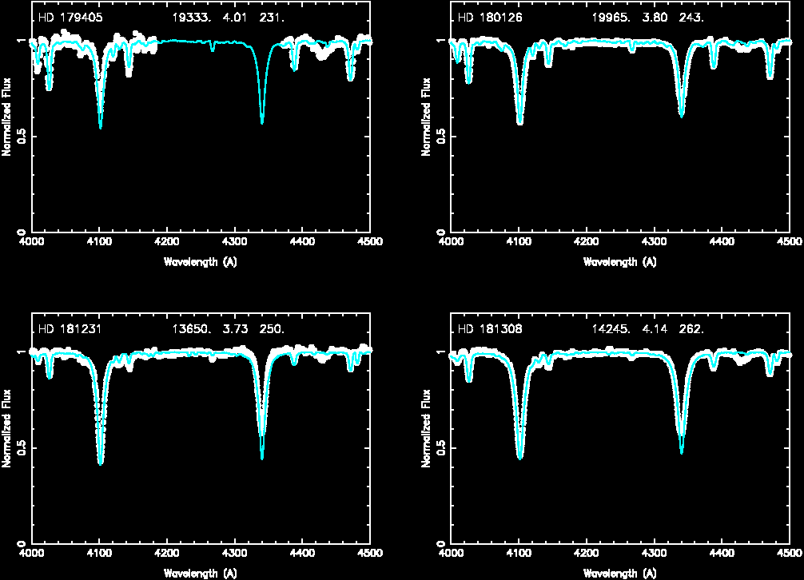This screenshot has width=804, height=580.
Task: Click the HD 181231 star label
Action: (70, 328)
